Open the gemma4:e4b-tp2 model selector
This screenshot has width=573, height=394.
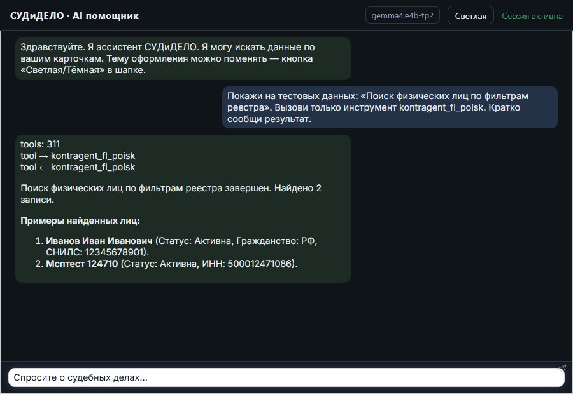tap(402, 15)
